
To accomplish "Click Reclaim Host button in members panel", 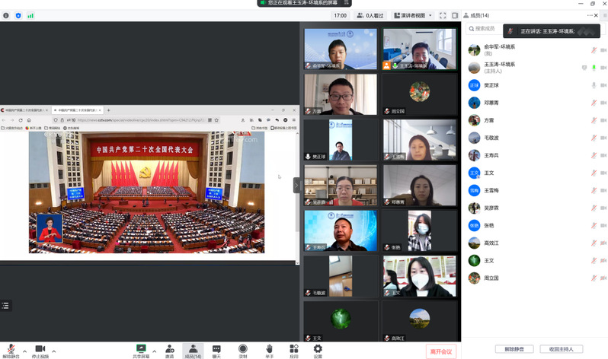I will 561,349.
